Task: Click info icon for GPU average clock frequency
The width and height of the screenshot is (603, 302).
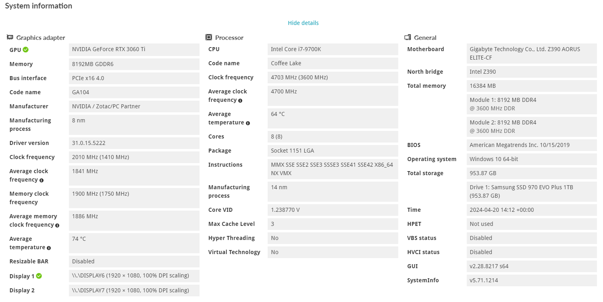Action: (42, 180)
